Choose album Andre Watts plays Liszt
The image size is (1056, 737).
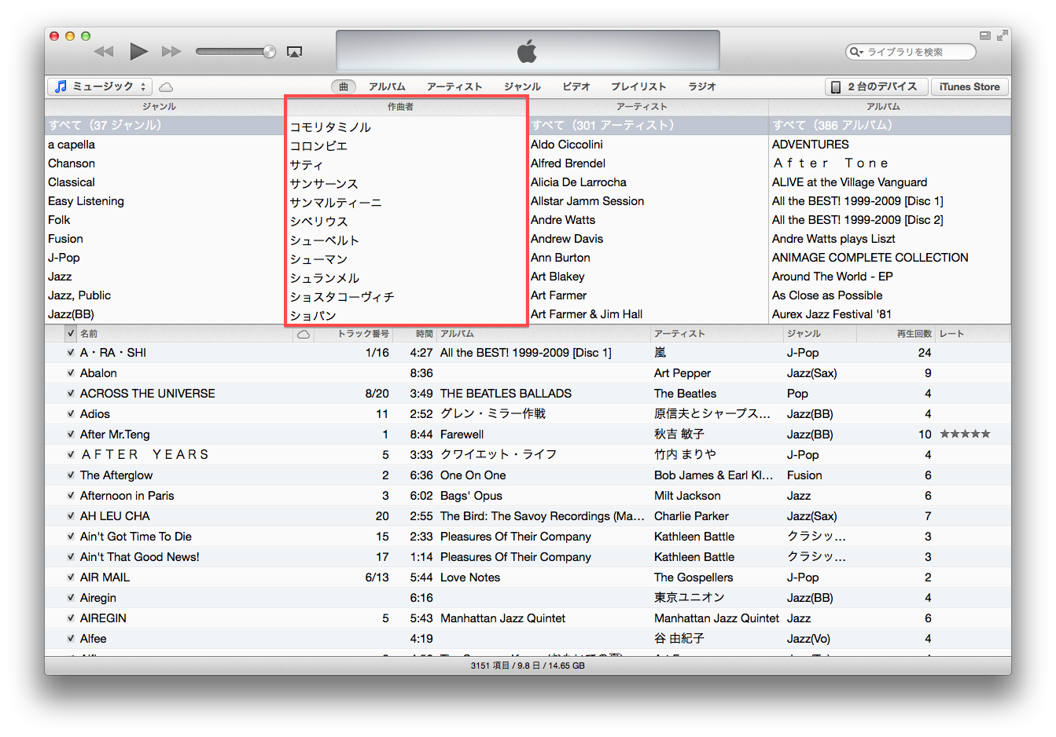[x=889, y=239]
